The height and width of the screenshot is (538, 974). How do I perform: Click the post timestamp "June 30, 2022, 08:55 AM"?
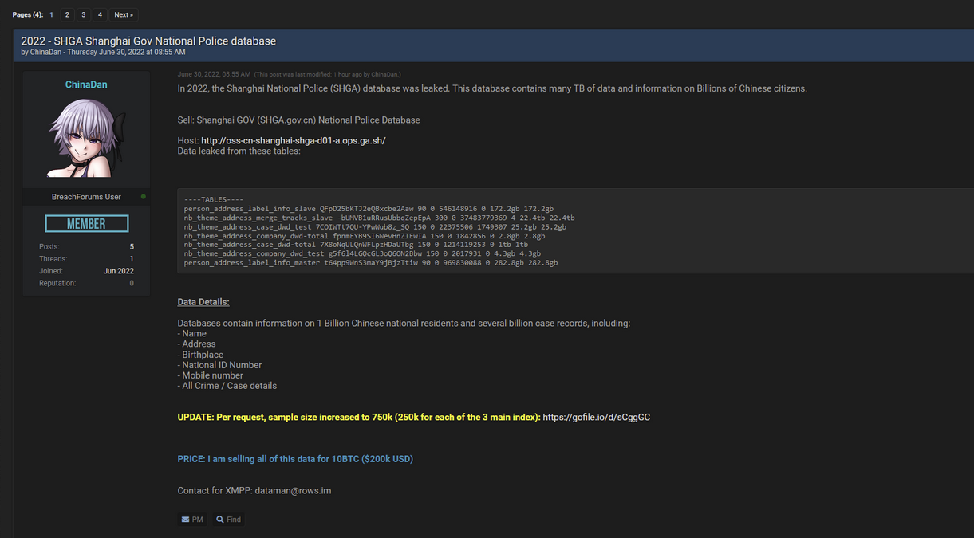[x=214, y=74]
